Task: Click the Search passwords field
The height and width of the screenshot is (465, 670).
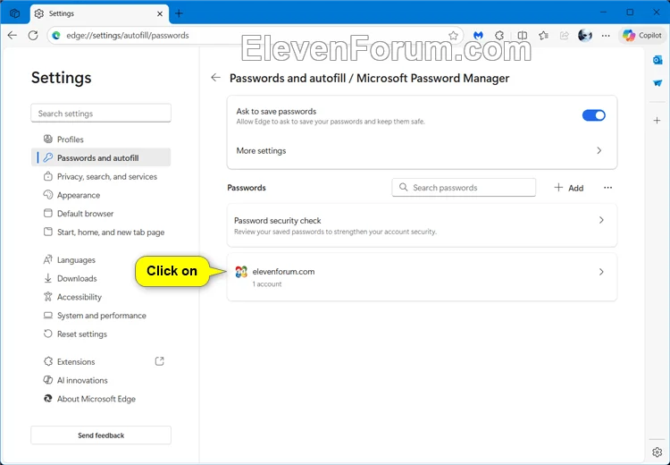Action: pos(464,188)
